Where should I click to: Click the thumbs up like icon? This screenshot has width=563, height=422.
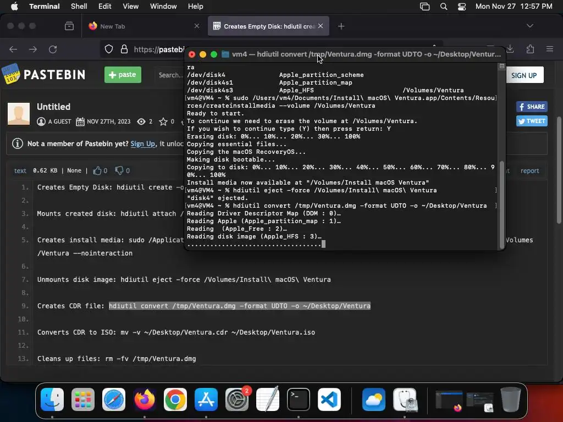[97, 171]
